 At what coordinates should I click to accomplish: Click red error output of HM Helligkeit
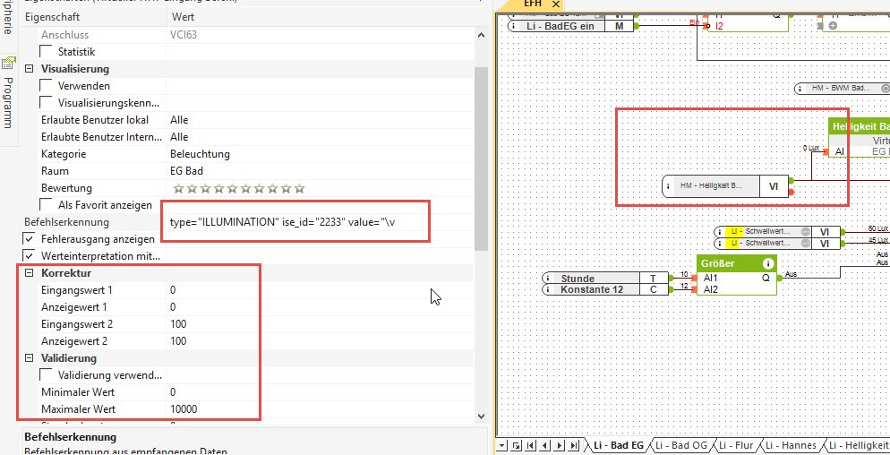pyautogui.click(x=792, y=193)
